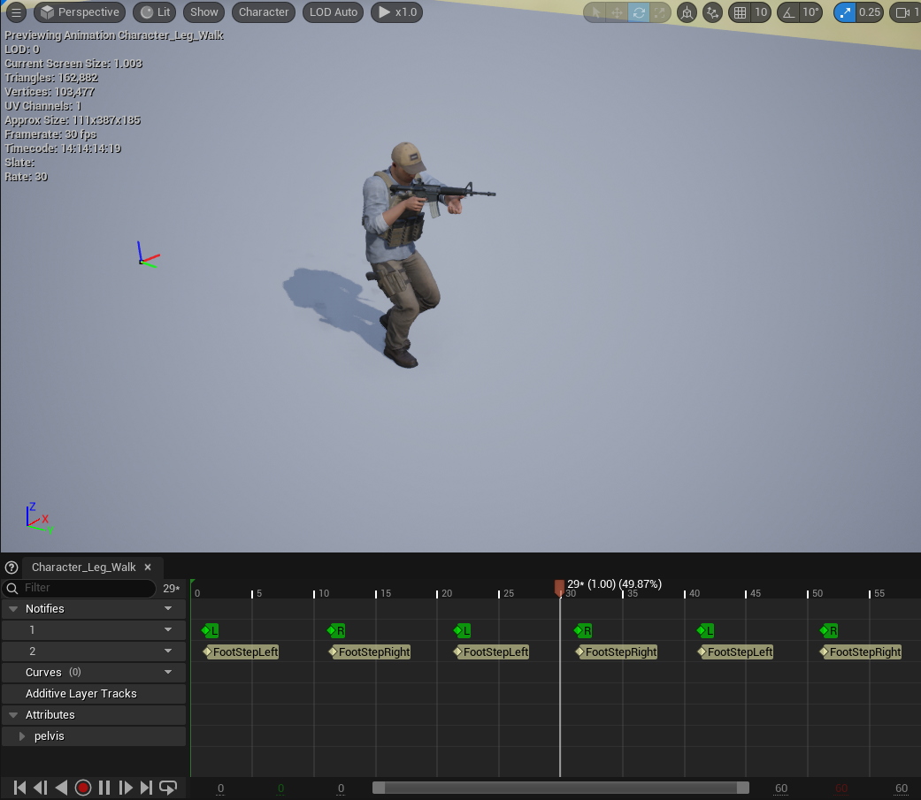Activate the select mode arrow tool

(595, 12)
